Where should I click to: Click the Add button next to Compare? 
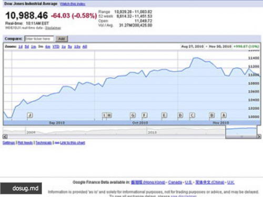[x=62, y=39]
